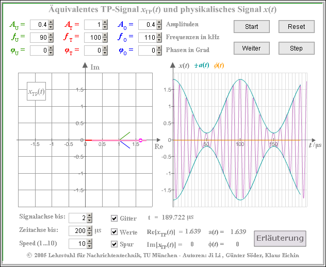Toggle the Gitter checkbox
326x267 pixels.
(115, 218)
